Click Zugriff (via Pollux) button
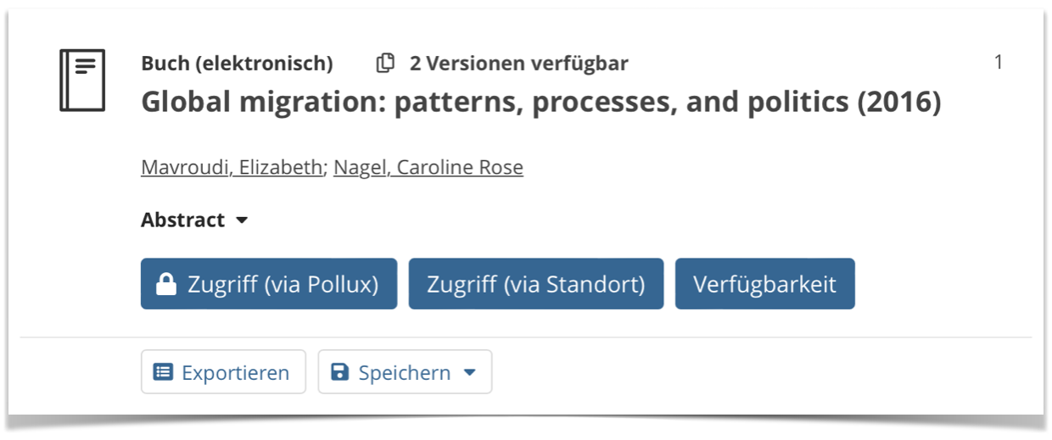 (x=269, y=284)
